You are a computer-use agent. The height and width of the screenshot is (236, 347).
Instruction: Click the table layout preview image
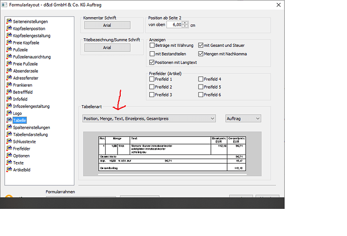172,153
